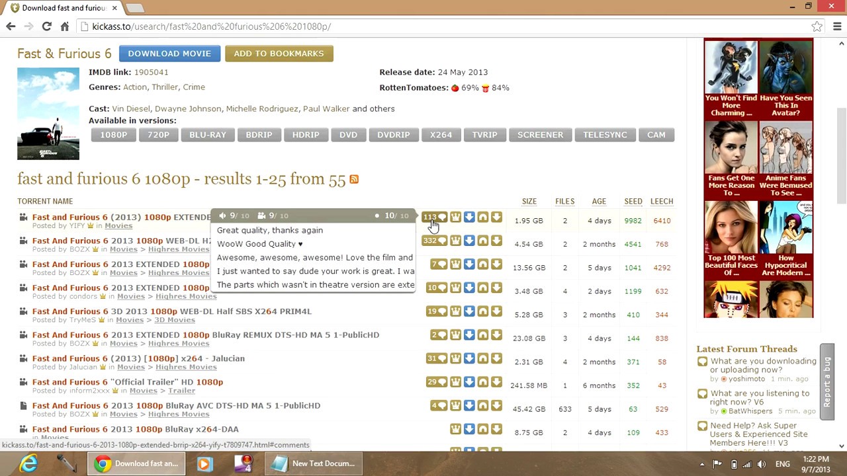The height and width of the screenshot is (476, 847).
Task: Click the volume icon in system tray
Action: [762, 464]
